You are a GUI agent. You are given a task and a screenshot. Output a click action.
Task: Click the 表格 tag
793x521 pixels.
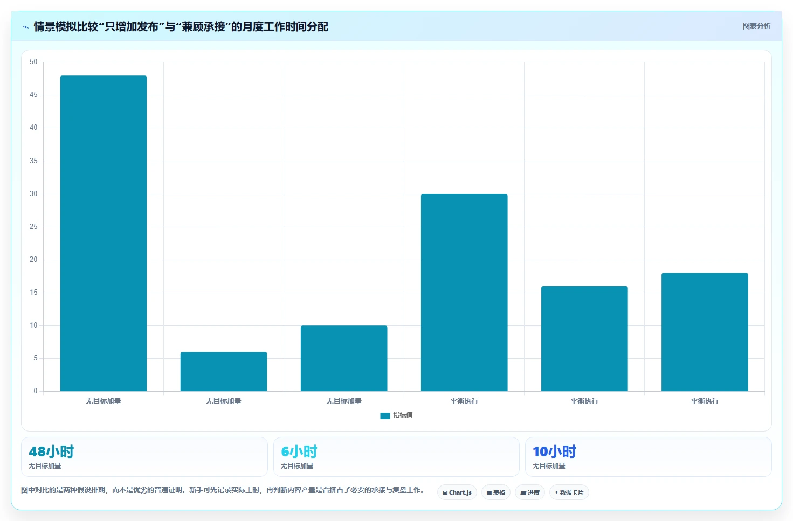[x=496, y=492]
